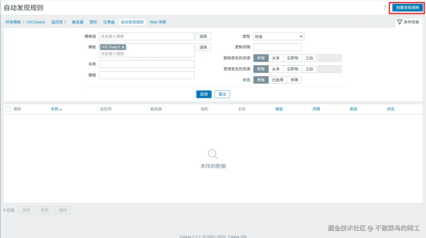Open the 类型 dropdown
The image size is (426, 238).
279,36
